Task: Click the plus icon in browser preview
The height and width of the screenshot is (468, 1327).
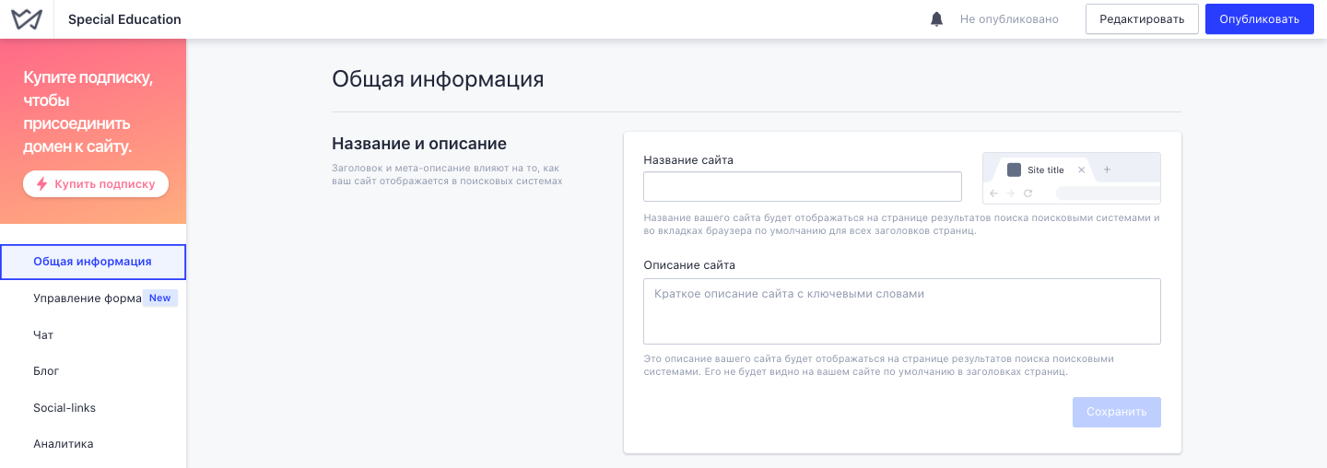Action: pos(1108,170)
